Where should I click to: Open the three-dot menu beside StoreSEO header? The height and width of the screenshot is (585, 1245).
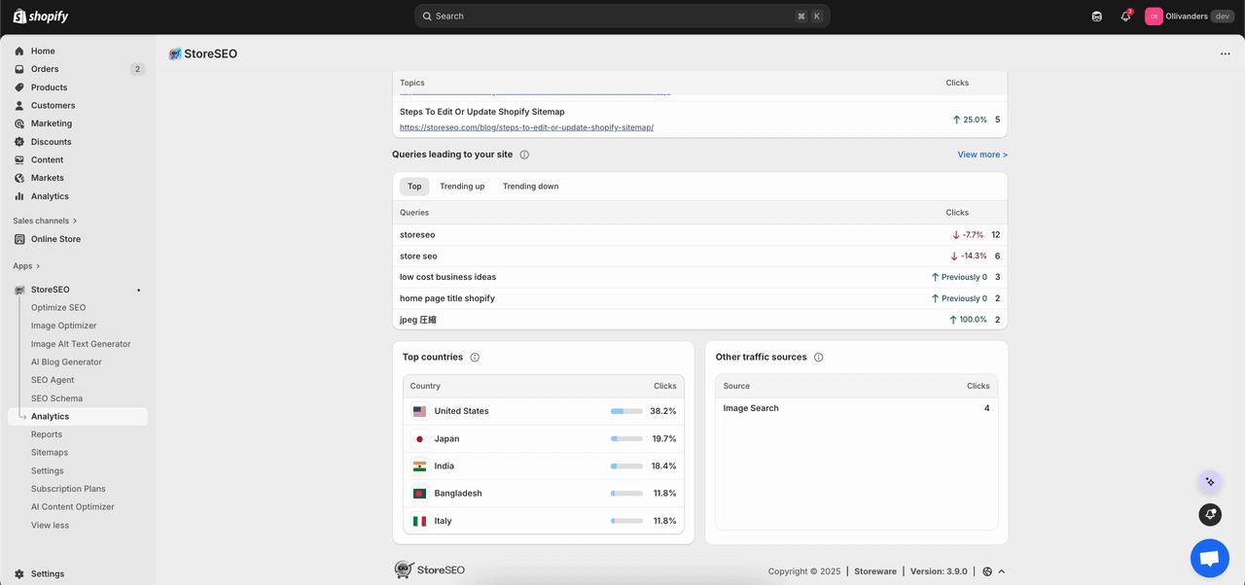[1226, 53]
